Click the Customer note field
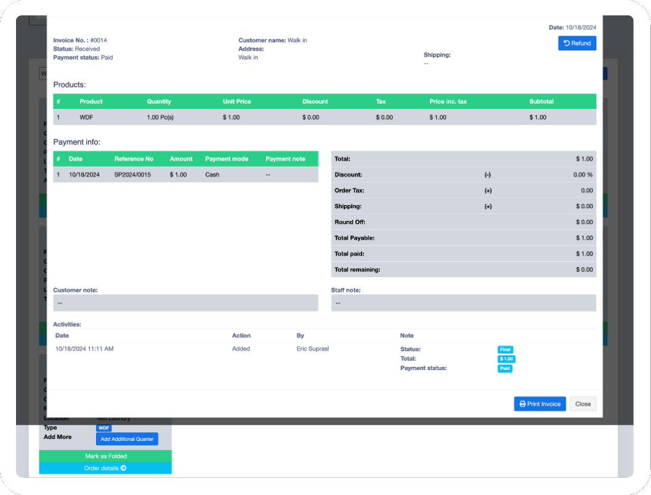 pos(185,303)
